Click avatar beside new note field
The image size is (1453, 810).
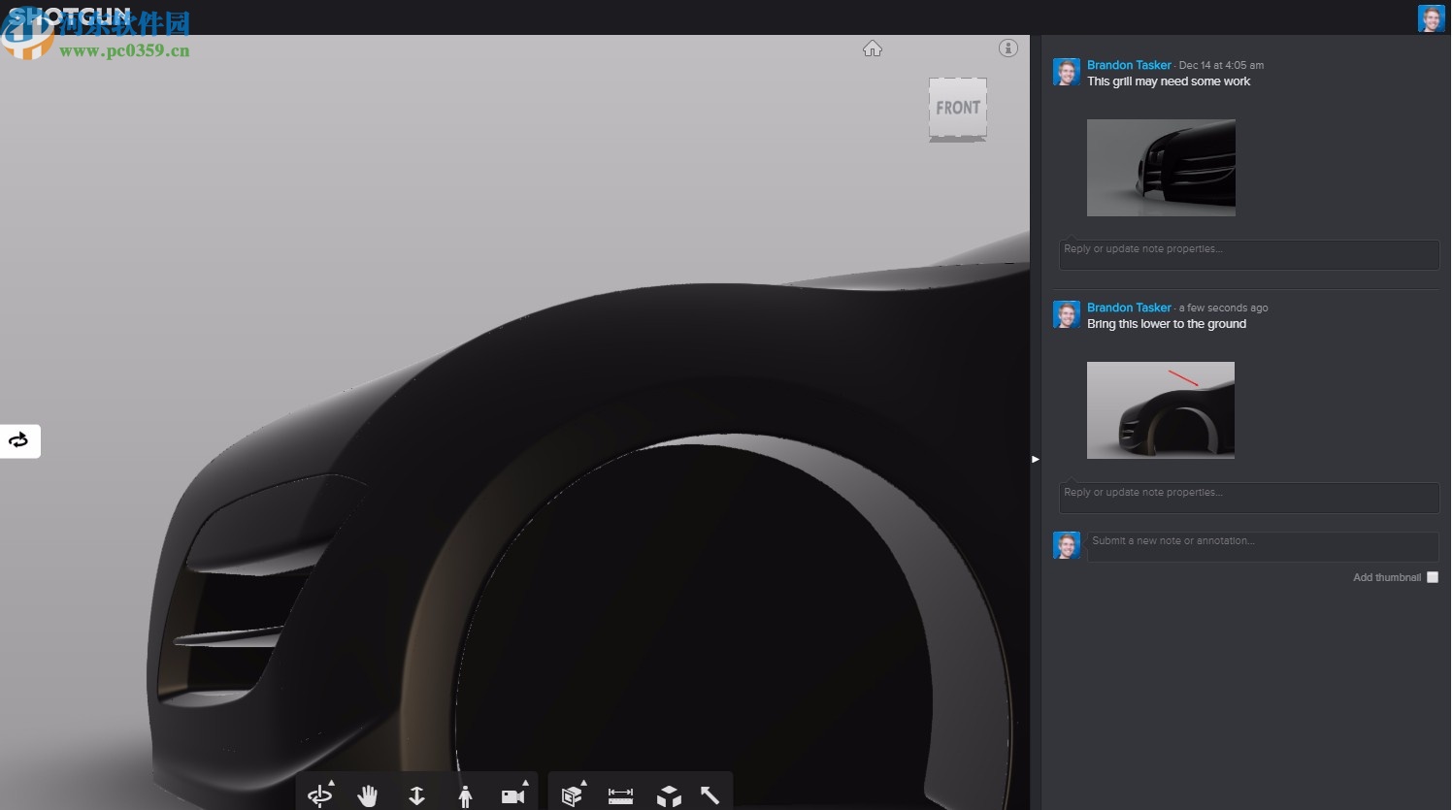click(1067, 545)
